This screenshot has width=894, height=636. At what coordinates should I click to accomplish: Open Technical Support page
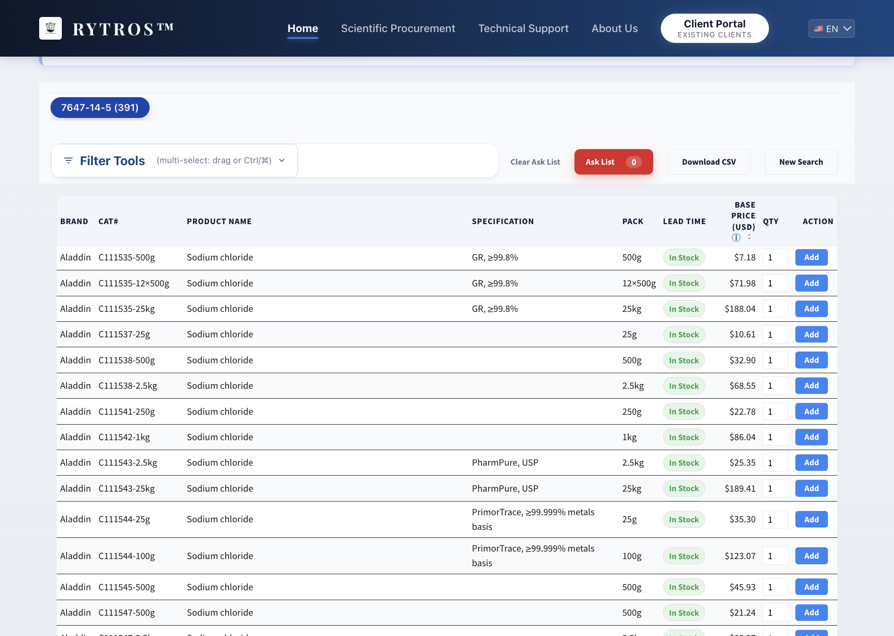pos(523,28)
